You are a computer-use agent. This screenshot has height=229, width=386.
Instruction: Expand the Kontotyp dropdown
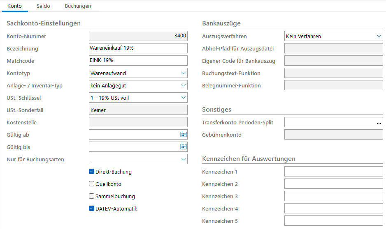coord(184,73)
